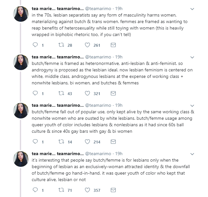Like the tweet with 214 likes
Image resolution: width=208 pixels, height=197 pixels.
coord(87,142)
